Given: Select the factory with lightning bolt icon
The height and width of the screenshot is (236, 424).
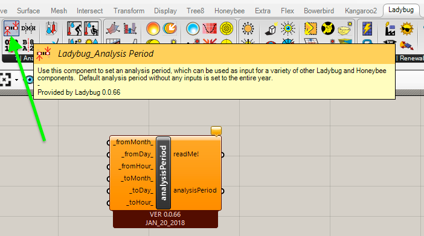Looking at the screenshot, I should click(x=390, y=28).
